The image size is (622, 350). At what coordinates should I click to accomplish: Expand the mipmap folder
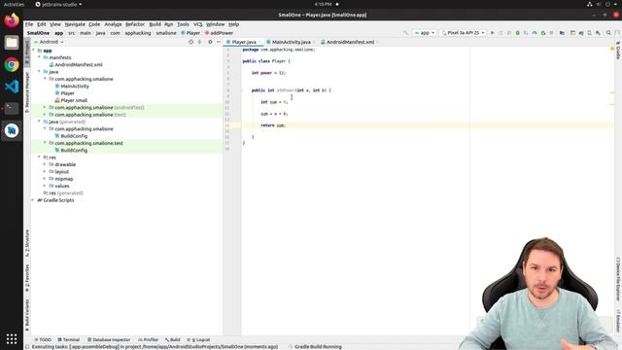45,179
